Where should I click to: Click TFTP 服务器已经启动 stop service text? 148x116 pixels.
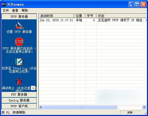(19, 50)
